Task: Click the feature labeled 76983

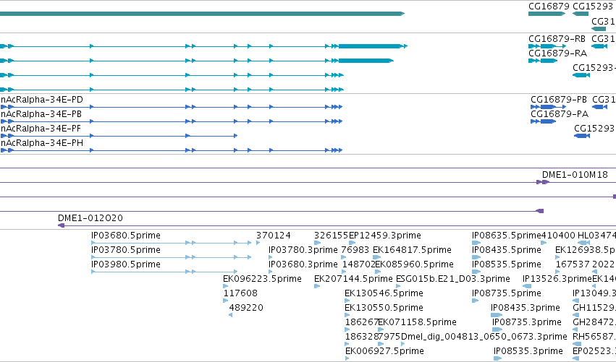Action: coord(344,257)
